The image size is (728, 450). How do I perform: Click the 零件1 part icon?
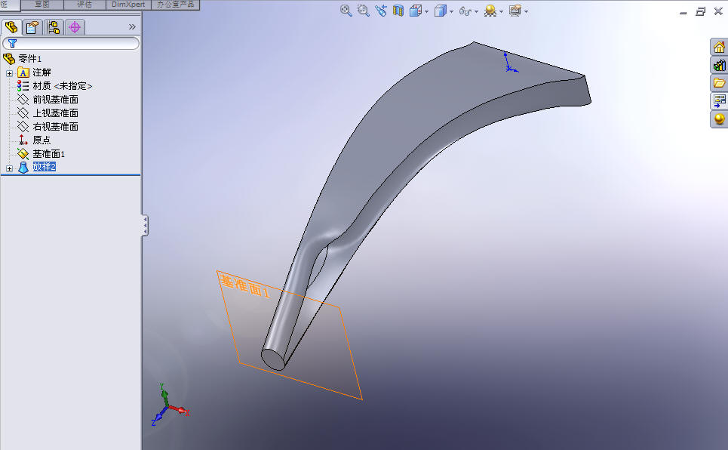pos(9,59)
